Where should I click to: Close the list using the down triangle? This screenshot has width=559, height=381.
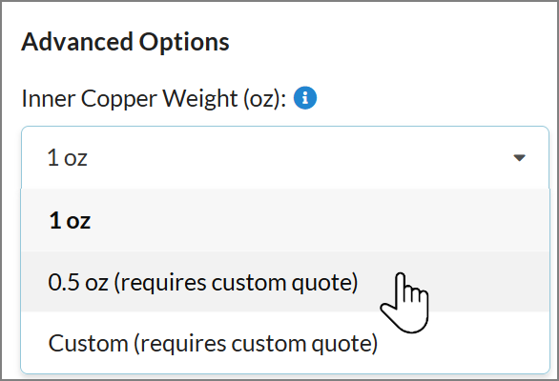tap(520, 157)
